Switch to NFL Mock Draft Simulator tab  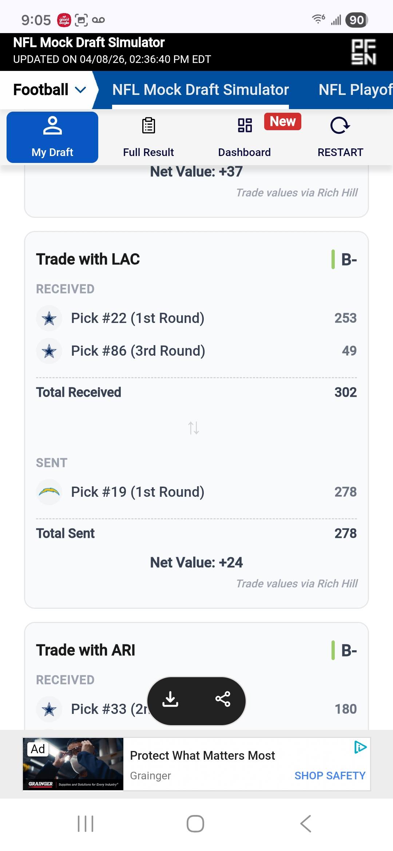(x=201, y=90)
